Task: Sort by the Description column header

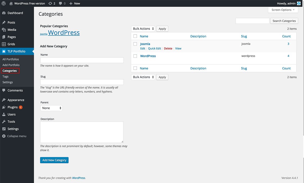Action: coord(198,36)
